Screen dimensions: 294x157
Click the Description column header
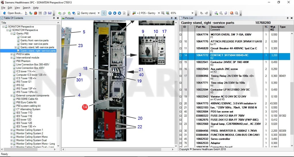[218, 27]
